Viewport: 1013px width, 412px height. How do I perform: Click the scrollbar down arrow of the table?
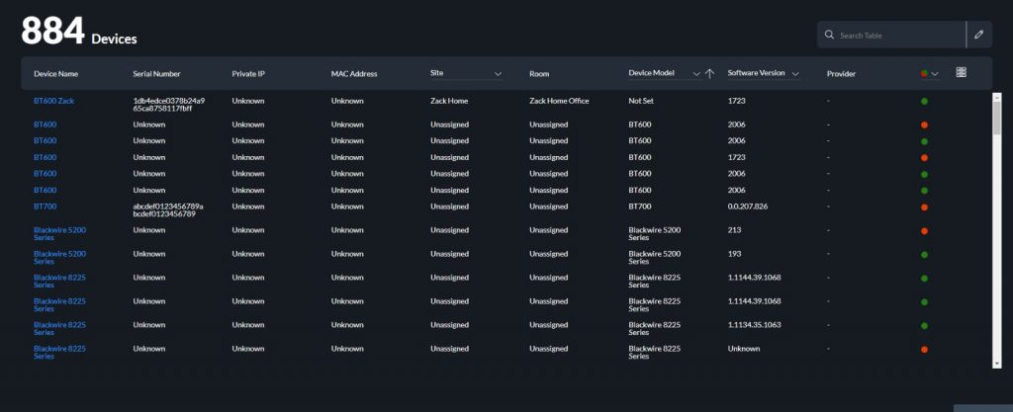pos(996,364)
